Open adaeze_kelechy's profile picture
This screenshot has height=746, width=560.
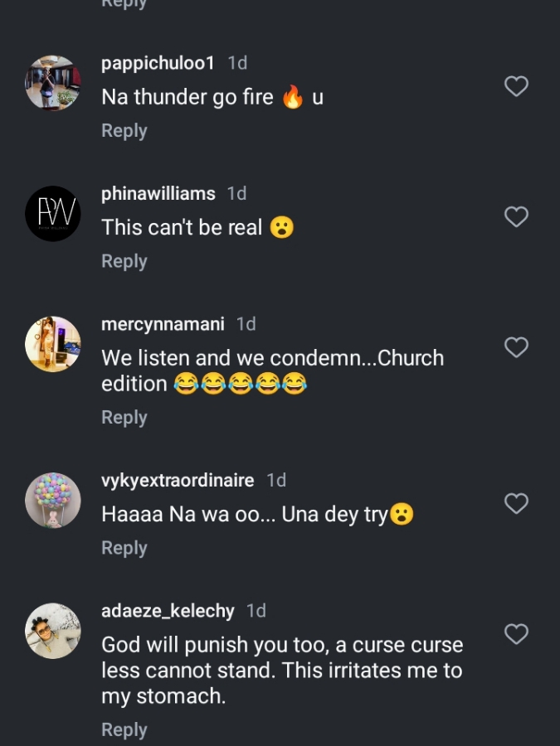click(x=53, y=631)
